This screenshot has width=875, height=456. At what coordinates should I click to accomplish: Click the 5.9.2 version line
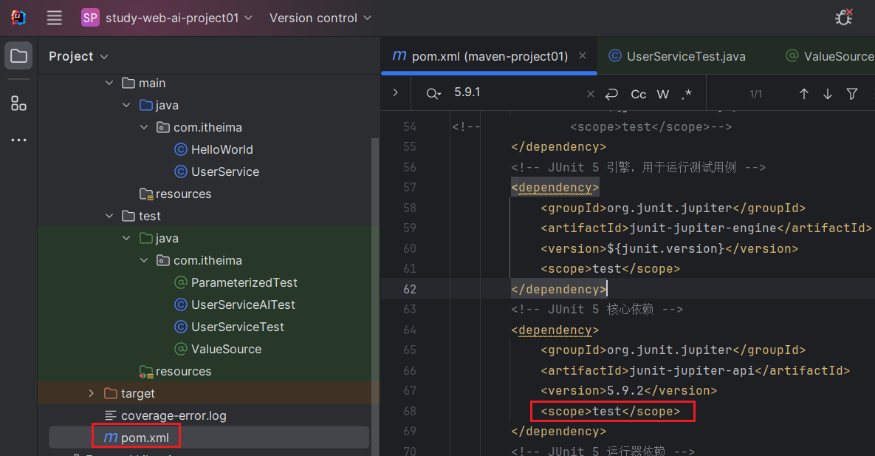(628, 391)
